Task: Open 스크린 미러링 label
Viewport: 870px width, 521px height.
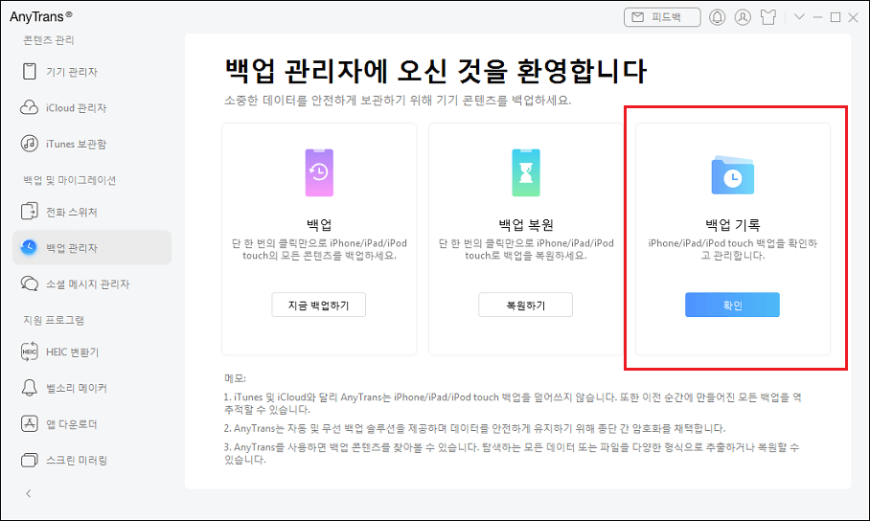Action: 77,461
